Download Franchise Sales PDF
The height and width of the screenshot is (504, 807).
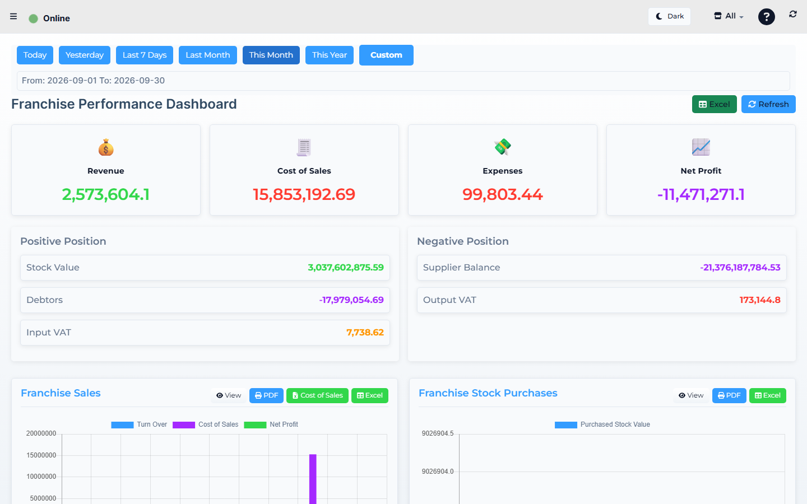(267, 395)
